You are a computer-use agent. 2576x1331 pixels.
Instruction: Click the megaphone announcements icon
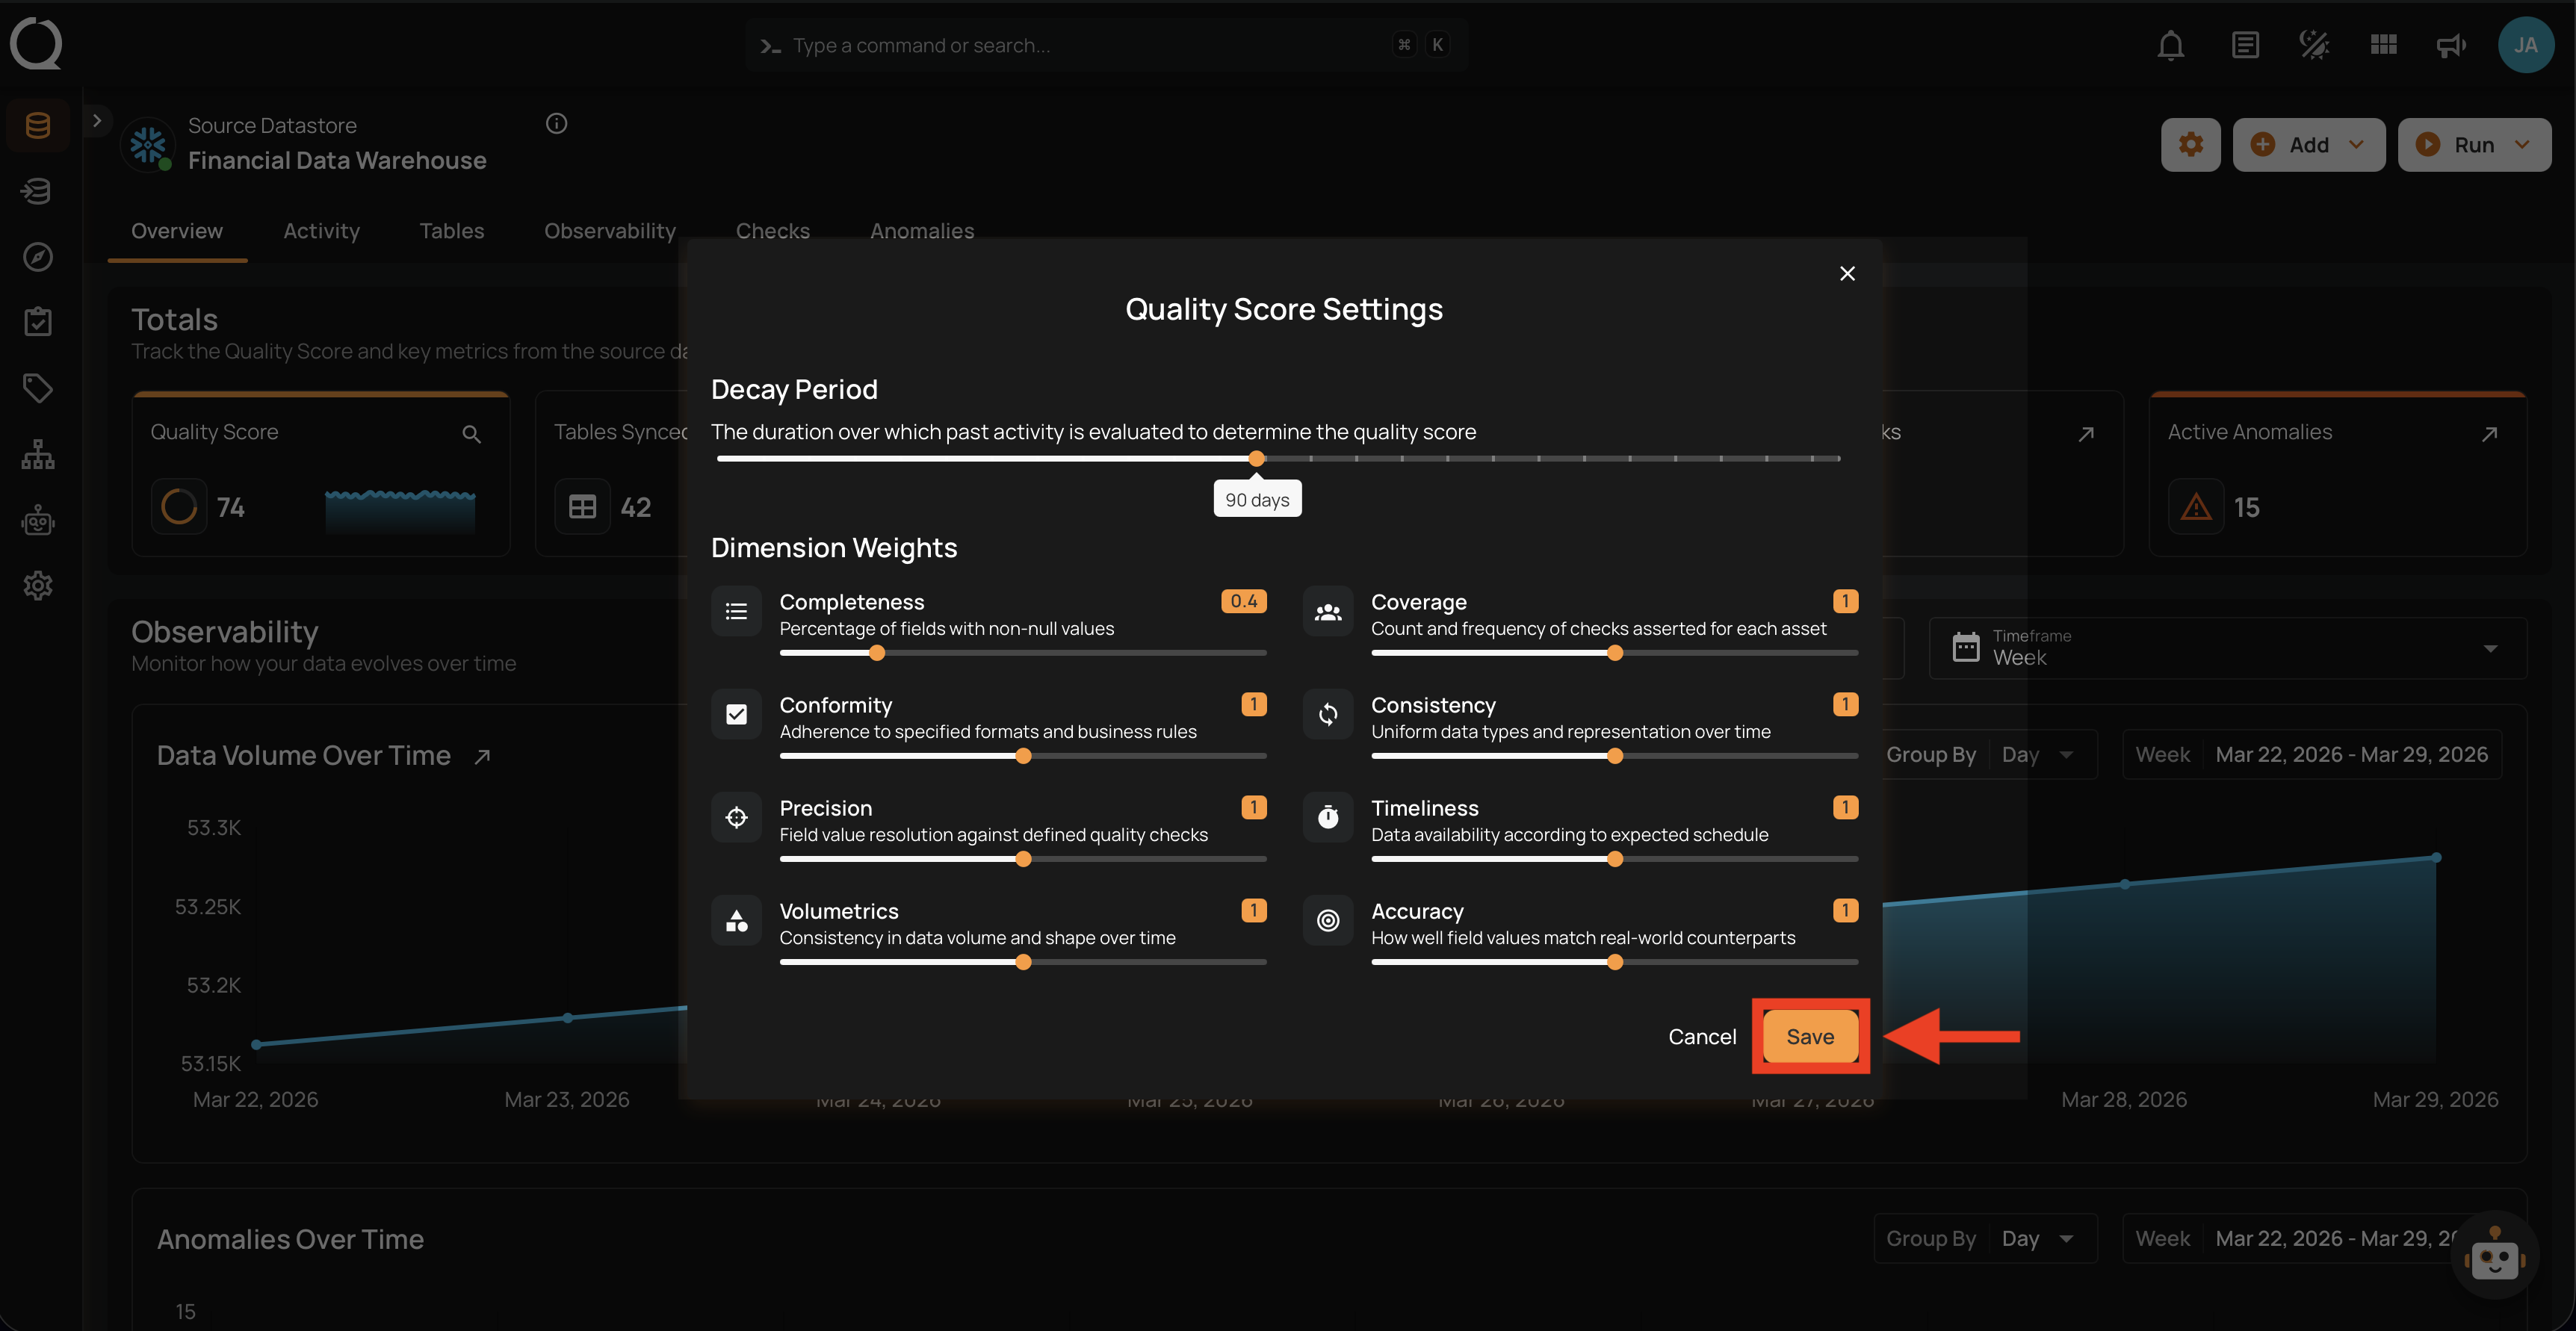click(2450, 45)
